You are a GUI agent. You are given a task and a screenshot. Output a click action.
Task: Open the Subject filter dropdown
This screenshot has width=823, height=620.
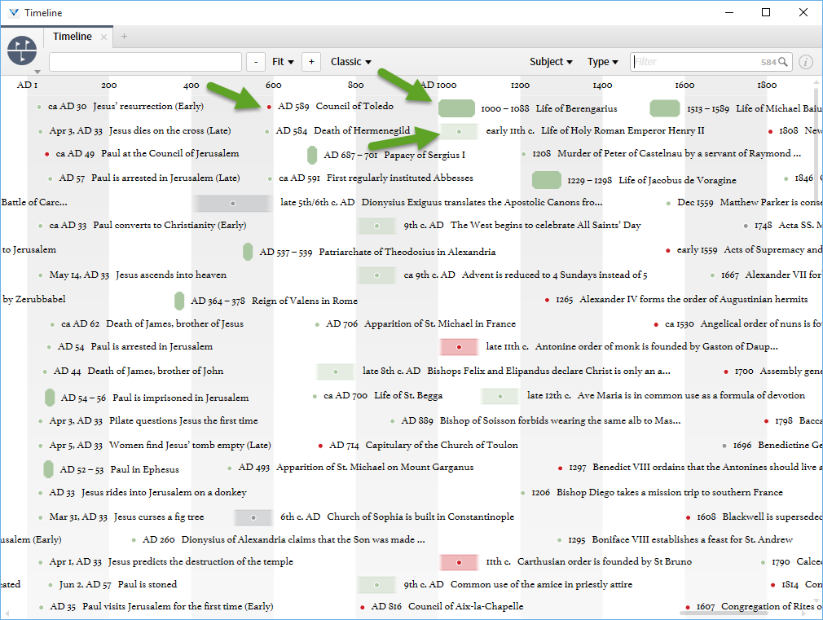pyautogui.click(x=551, y=62)
